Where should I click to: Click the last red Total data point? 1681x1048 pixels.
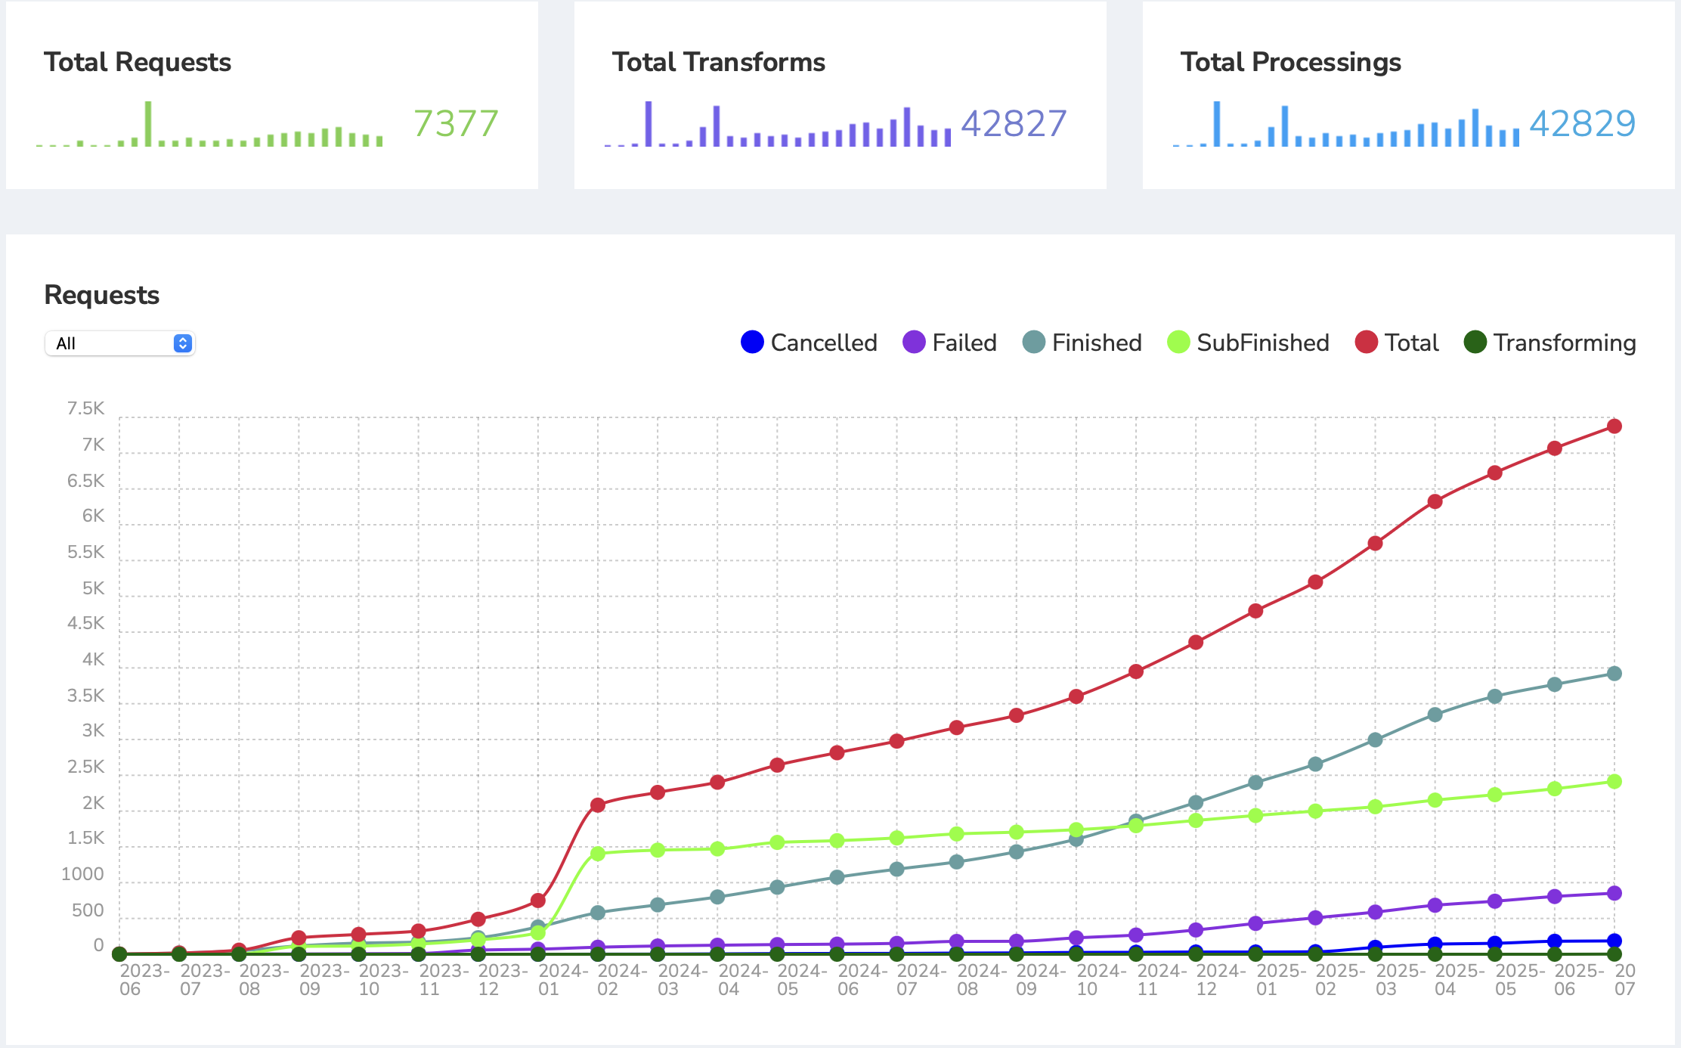coord(1614,426)
